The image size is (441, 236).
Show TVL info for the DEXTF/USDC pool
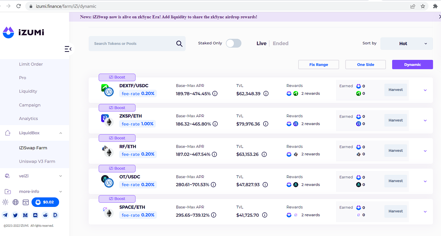point(266,94)
